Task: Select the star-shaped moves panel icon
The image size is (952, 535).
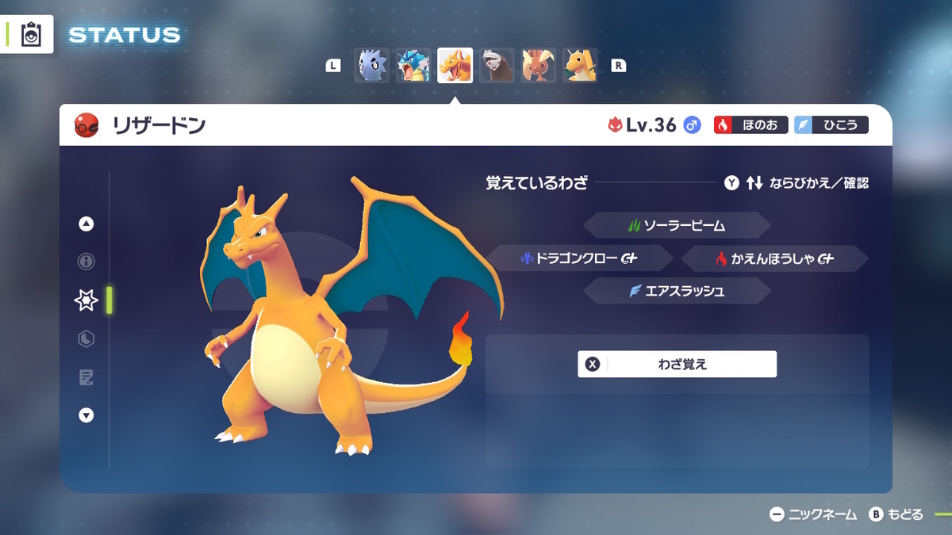Action: pyautogui.click(x=86, y=300)
